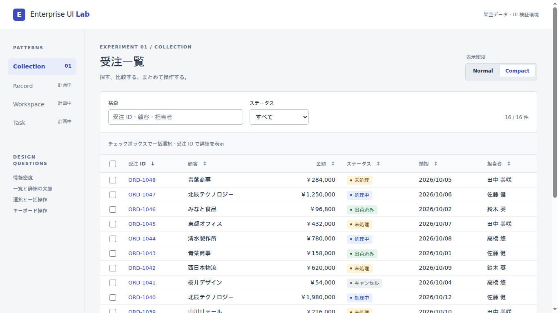The width and height of the screenshot is (558, 313).
Task: Click the 16 / 16 件 result count
Action: (517, 117)
